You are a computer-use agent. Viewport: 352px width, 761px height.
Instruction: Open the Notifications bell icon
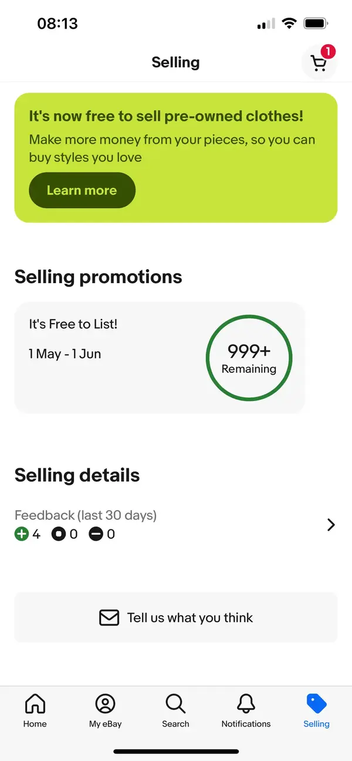[246, 703]
